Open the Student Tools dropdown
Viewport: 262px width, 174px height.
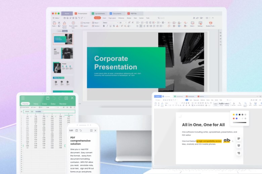pyautogui.click(x=211, y=24)
